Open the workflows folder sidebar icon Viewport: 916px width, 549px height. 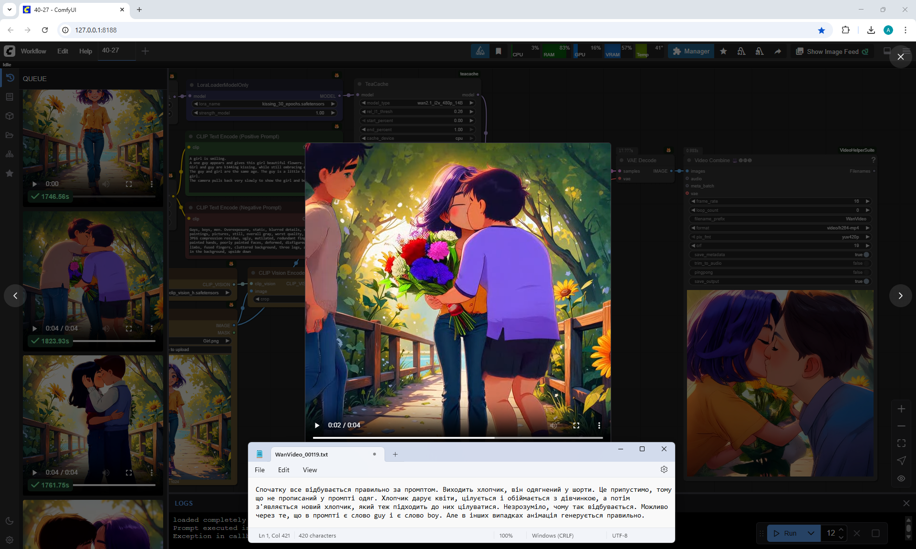pyautogui.click(x=10, y=135)
